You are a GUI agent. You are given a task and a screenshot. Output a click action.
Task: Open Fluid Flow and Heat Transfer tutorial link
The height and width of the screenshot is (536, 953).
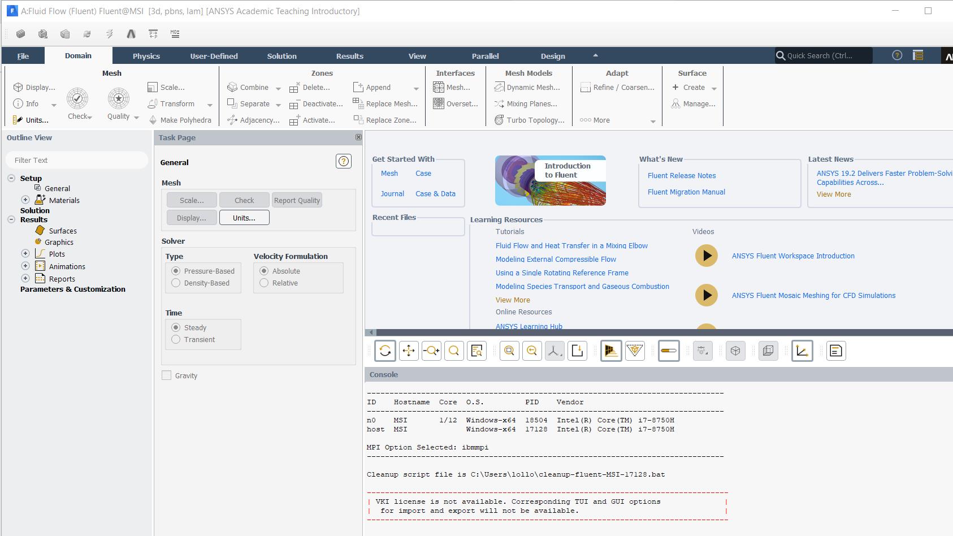571,245
